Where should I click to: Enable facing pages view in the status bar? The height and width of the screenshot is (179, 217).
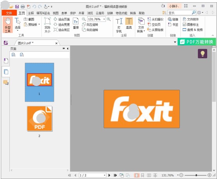pyautogui.click(x=149, y=175)
